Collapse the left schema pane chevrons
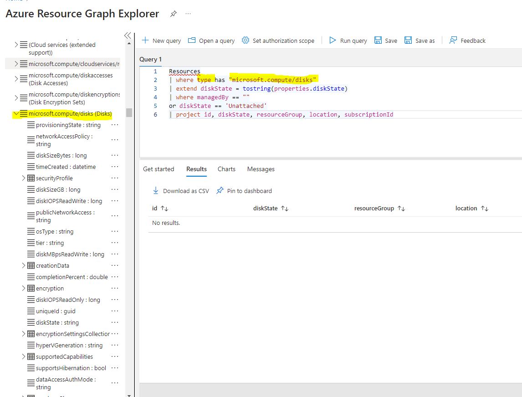This screenshot has width=522, height=397. pyautogui.click(x=128, y=35)
